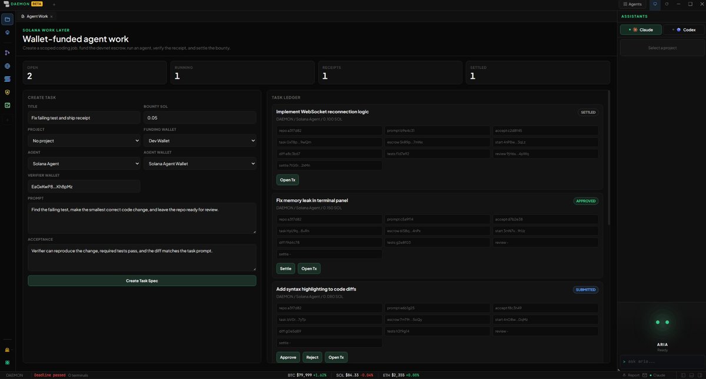Screen dimensions: 706x379
Task: Open the Solana stripes sidebar icon
Action: coord(7,79)
